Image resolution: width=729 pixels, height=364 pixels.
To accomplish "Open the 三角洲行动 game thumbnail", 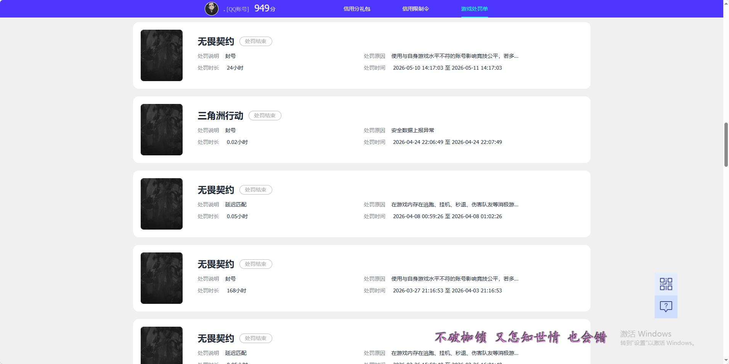I will [x=162, y=129].
